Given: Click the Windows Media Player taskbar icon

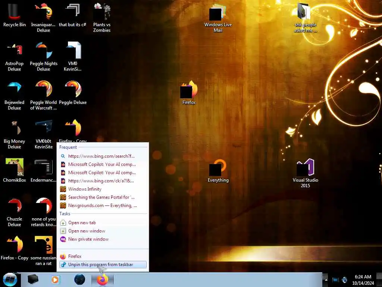Looking at the screenshot, I should click(55, 280).
